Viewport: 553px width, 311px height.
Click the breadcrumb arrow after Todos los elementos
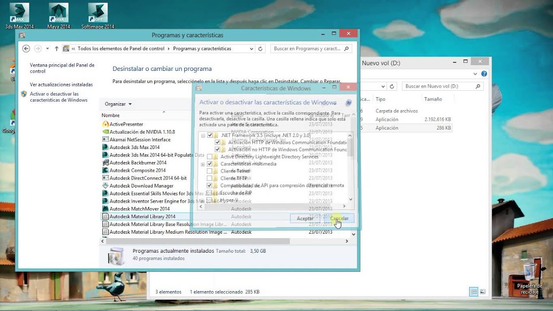click(x=168, y=49)
